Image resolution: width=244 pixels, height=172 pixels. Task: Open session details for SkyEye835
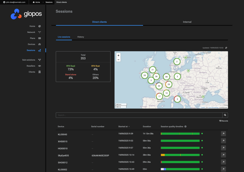(223, 155)
